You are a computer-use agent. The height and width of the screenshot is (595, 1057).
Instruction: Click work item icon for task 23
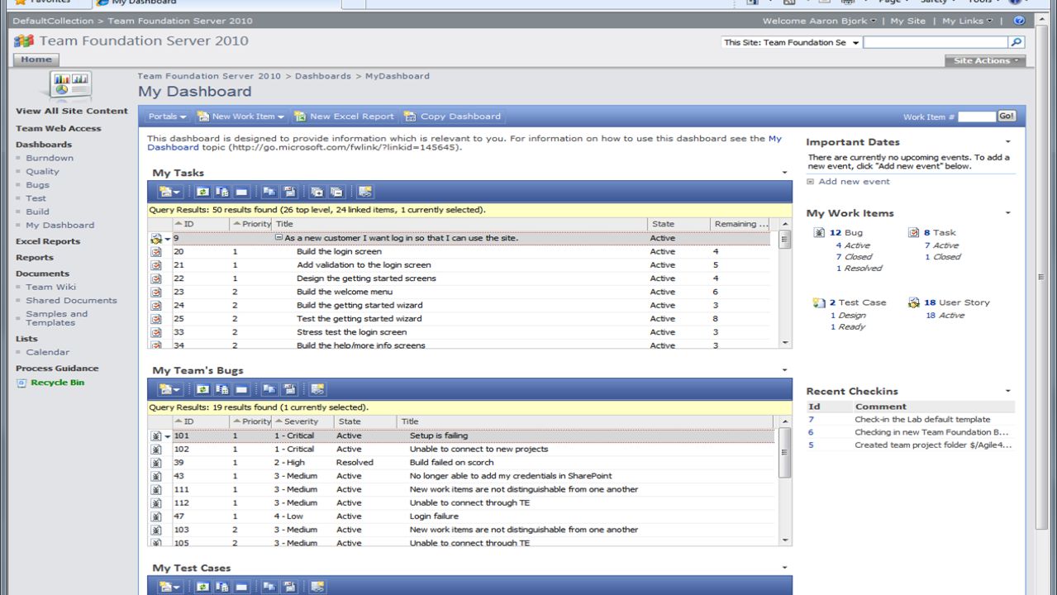point(155,292)
